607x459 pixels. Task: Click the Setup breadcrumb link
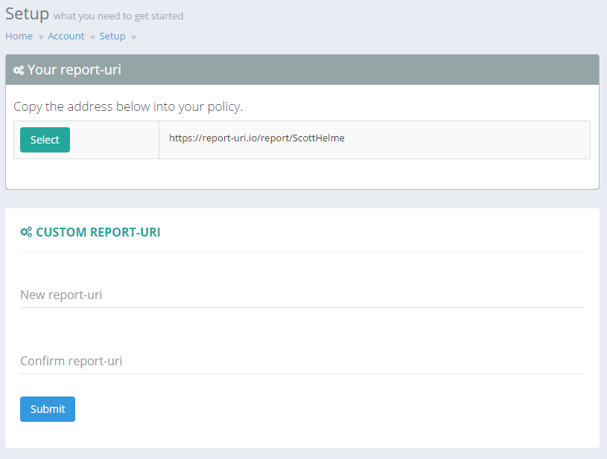pos(112,36)
